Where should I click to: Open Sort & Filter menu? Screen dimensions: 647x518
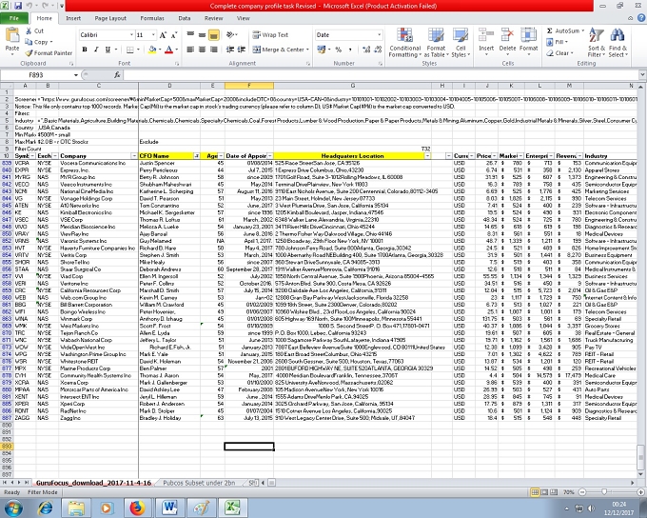(x=597, y=43)
